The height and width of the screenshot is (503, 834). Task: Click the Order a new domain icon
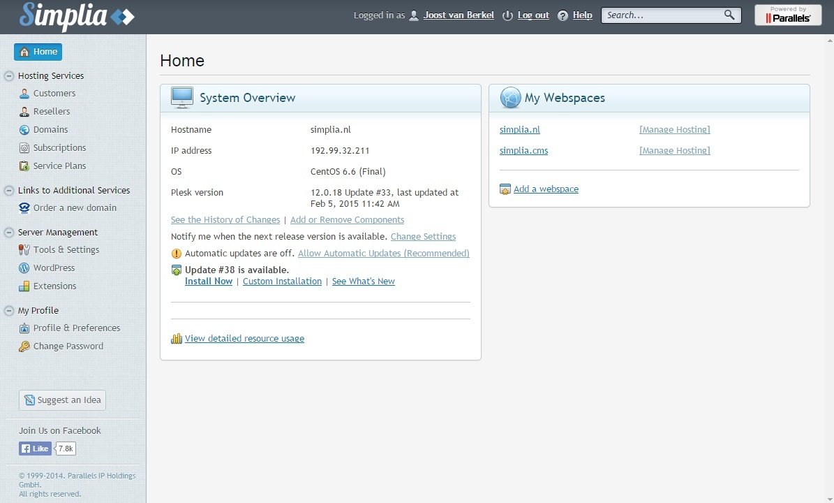pos(24,208)
